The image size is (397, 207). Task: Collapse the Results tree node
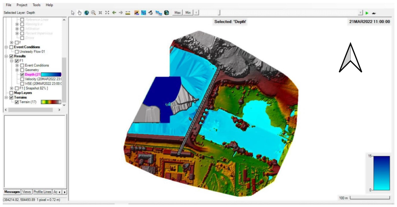click(x=6, y=56)
